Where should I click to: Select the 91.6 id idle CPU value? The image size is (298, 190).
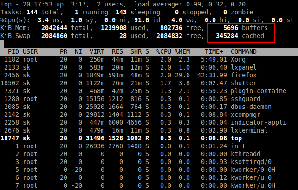[142, 20]
